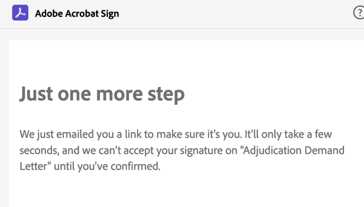Click the word "step" in the heading
Image resolution: width=364 pixels, height=207 pixels.
(166, 93)
